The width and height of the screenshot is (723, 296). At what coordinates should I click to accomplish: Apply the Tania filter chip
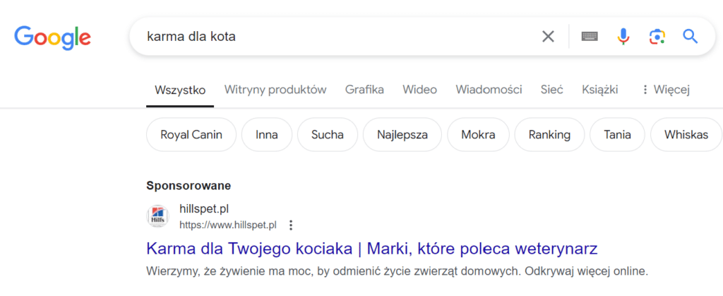pos(617,135)
